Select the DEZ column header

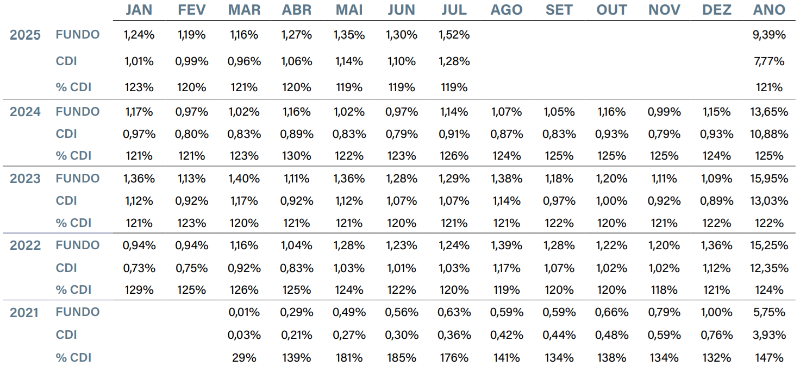click(717, 10)
